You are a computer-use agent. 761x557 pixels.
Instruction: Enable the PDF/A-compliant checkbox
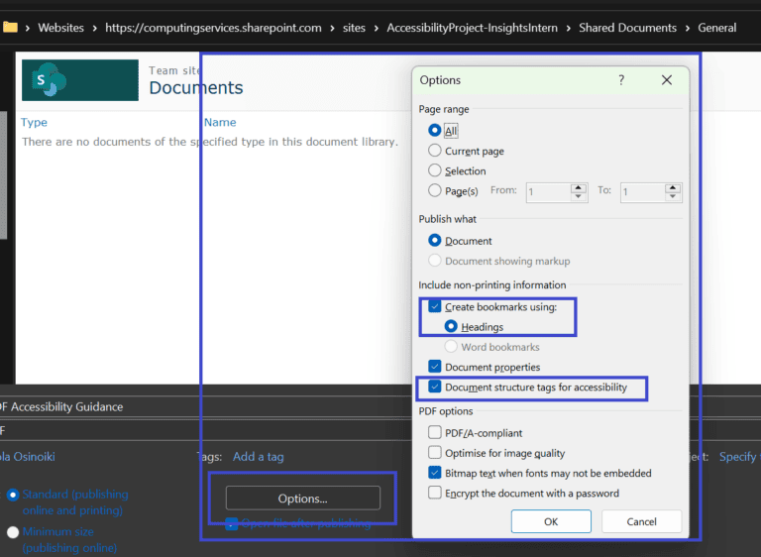coord(435,432)
